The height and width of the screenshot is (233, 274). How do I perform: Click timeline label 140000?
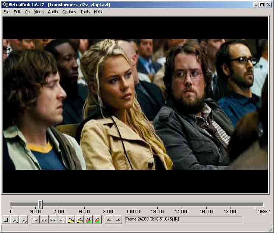(x=182, y=212)
